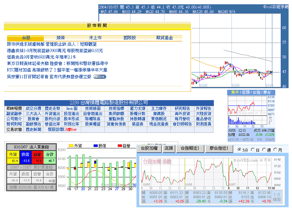Screen dimensions: 292x215
Task: Switch mini chart to 台指
Action: pos(256,92)
